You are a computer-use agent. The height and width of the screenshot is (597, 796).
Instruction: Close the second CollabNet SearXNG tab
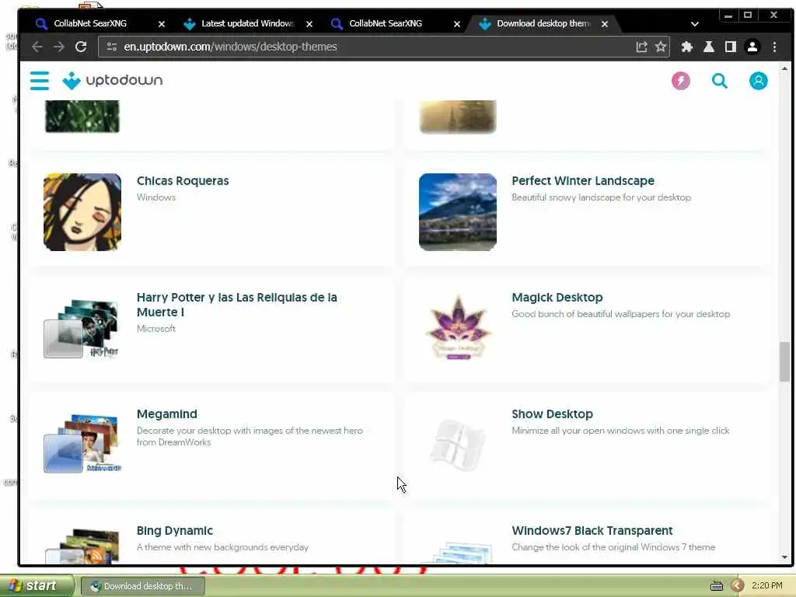click(x=457, y=24)
